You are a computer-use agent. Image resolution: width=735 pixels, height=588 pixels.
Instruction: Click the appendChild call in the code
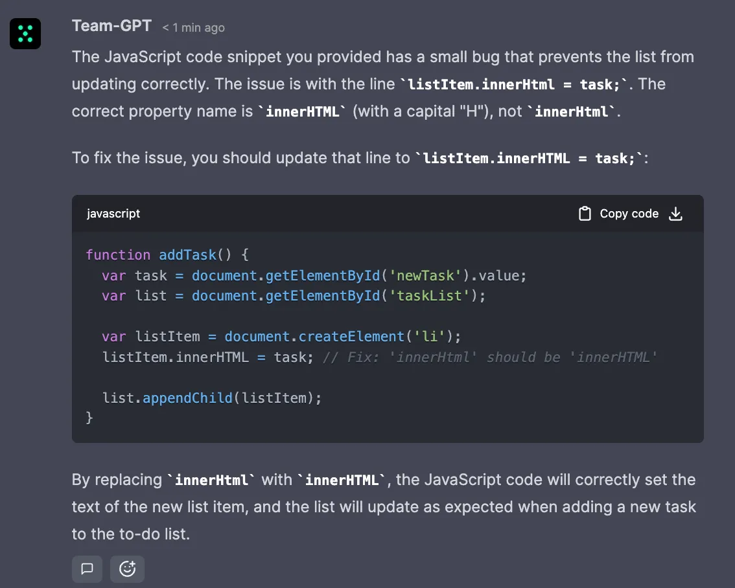pos(187,398)
